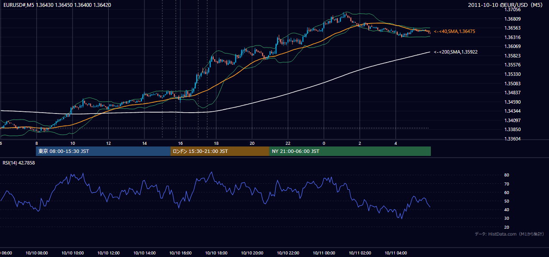Image resolution: width=549 pixels, height=257 pixels.
Task: Click RSI scale value 70
Action: (507, 184)
